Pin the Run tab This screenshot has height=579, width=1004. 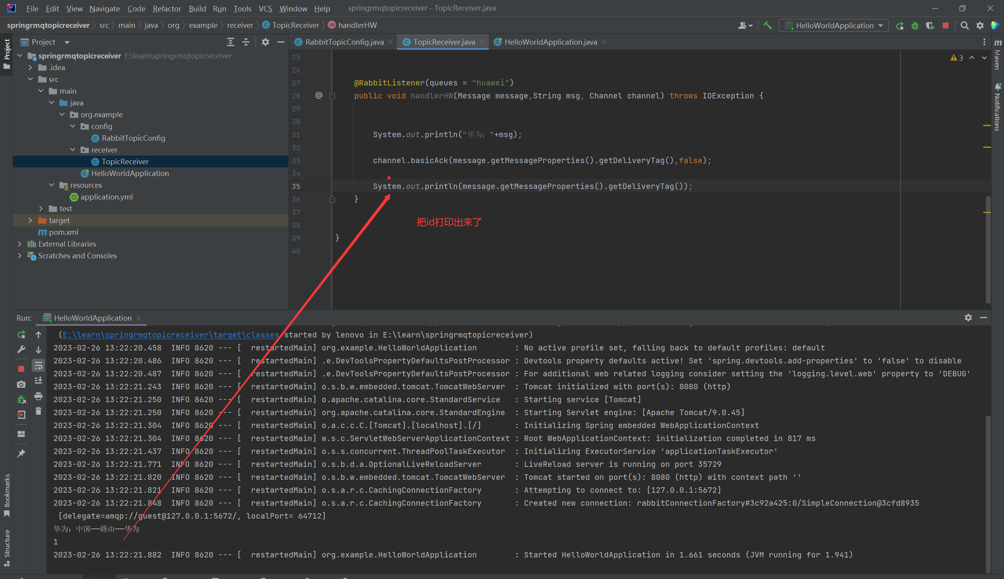tap(22, 453)
